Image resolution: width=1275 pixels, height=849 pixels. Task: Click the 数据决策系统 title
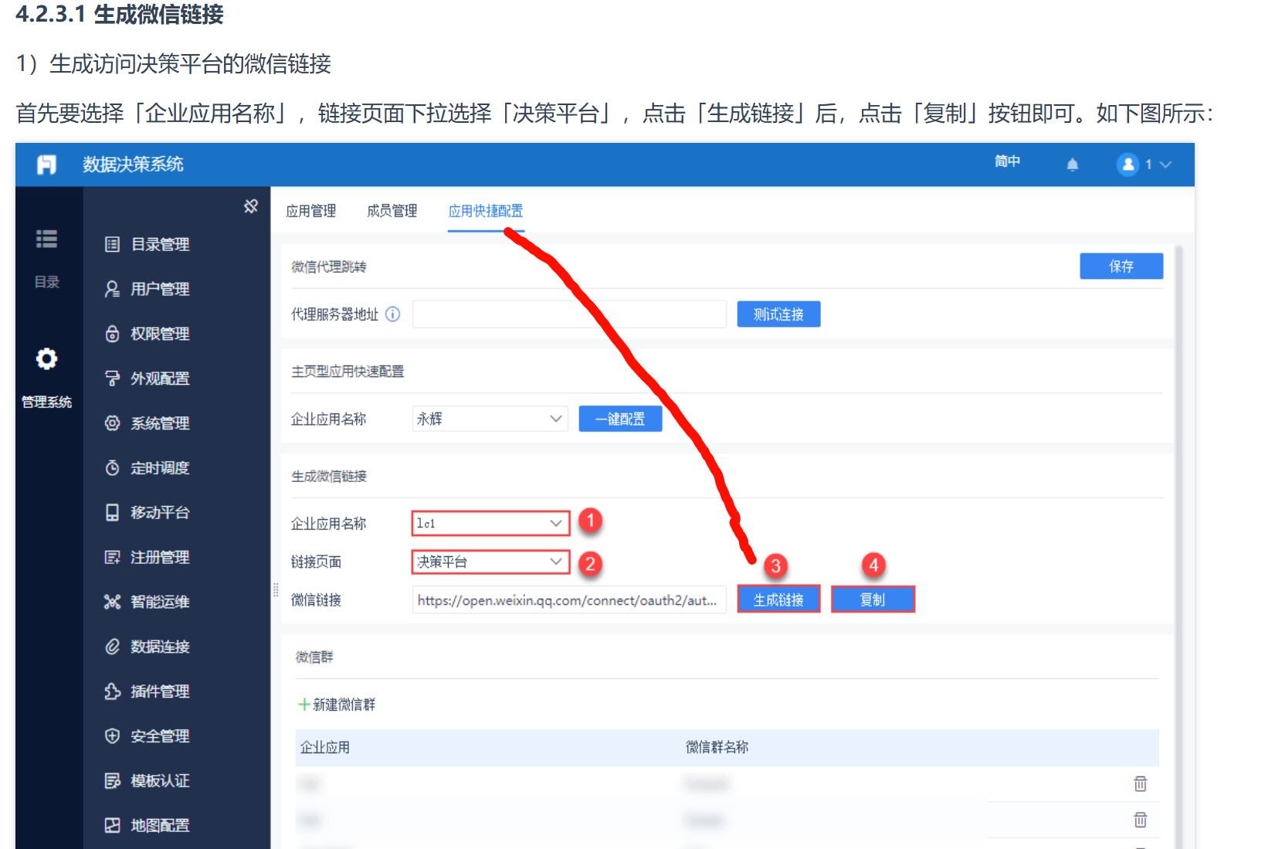pos(133,165)
